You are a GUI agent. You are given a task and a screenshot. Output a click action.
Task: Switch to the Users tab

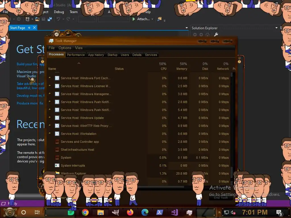point(125,55)
